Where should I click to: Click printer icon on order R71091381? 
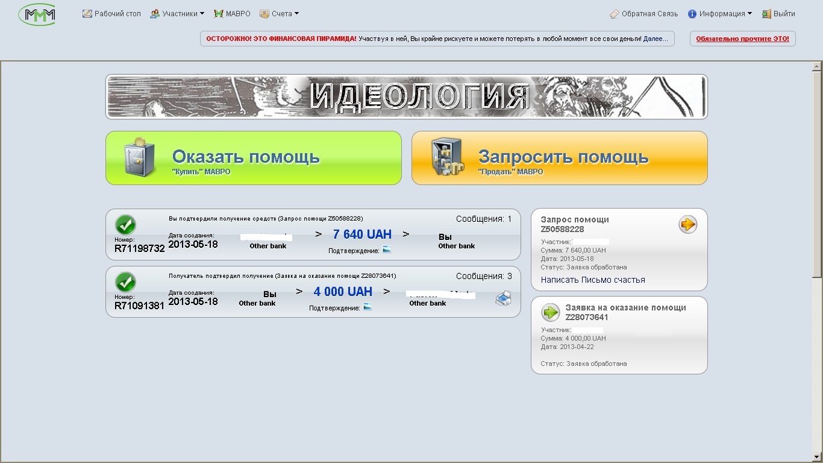click(503, 298)
